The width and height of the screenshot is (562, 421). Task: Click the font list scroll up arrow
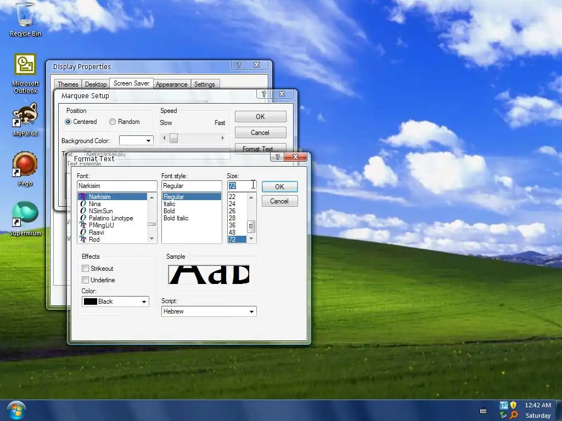point(151,197)
